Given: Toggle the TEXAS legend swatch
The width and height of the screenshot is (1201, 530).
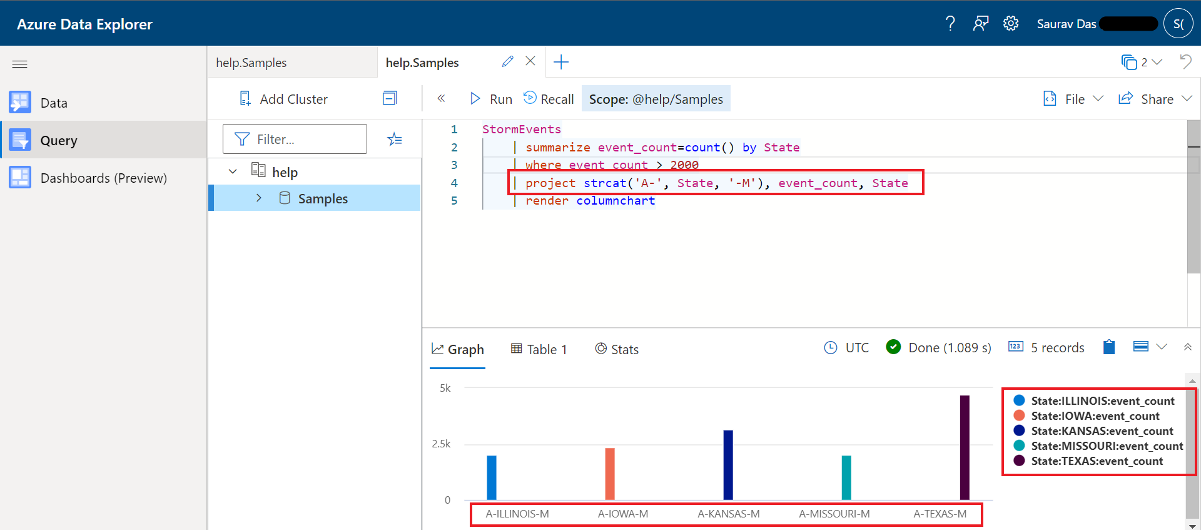Looking at the screenshot, I should point(1019,461).
